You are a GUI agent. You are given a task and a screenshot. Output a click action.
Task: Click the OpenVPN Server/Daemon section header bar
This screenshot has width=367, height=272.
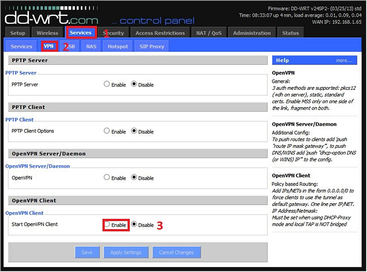pyautogui.click(x=138, y=153)
